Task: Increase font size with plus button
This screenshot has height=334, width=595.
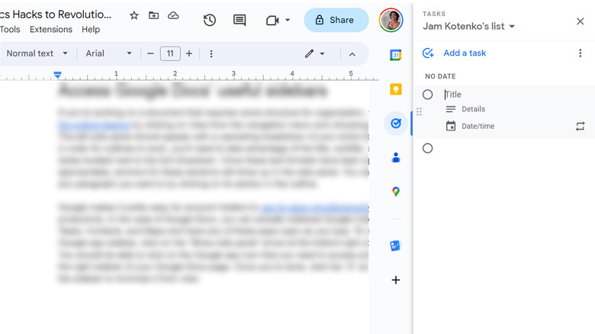Action: 189,54
